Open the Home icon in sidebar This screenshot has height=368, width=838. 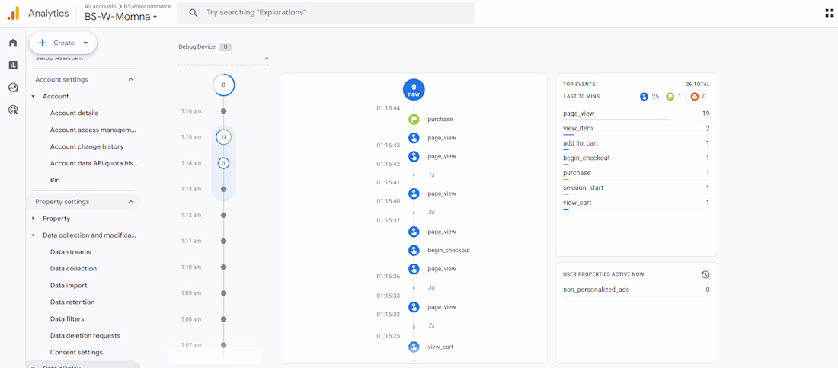click(x=13, y=43)
